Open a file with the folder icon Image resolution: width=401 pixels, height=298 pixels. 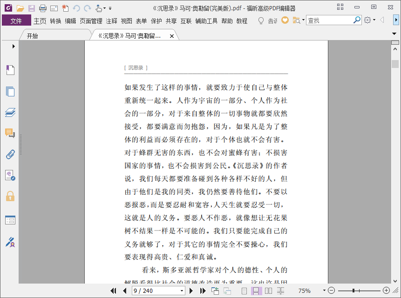tap(20, 8)
